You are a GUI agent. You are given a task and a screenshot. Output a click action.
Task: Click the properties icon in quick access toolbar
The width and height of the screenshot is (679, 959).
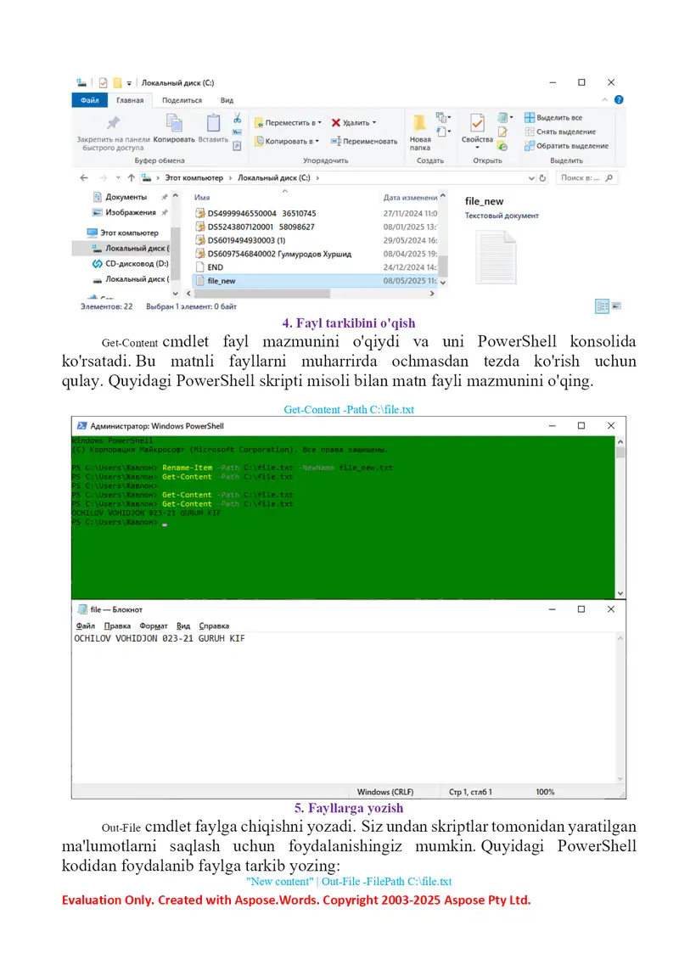tap(103, 82)
